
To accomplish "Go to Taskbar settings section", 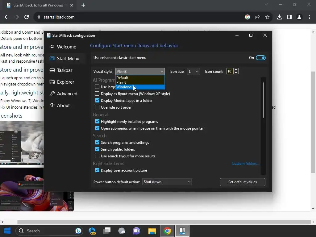I will 66,70.
